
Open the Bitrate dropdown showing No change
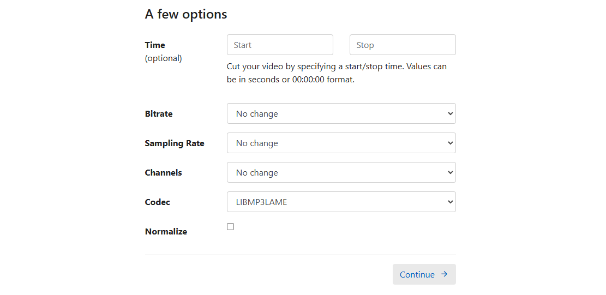click(x=341, y=113)
